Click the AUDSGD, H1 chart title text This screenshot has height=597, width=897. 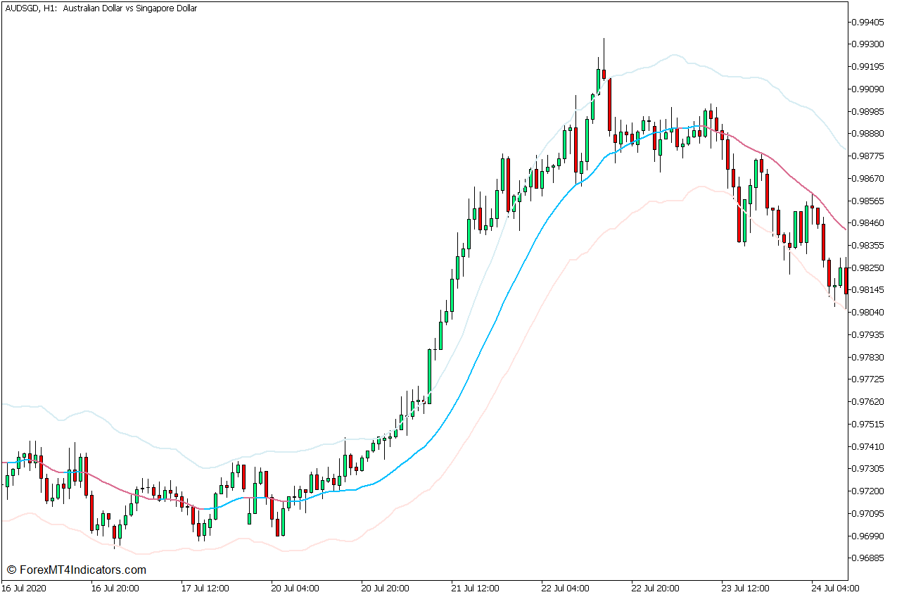point(100,8)
